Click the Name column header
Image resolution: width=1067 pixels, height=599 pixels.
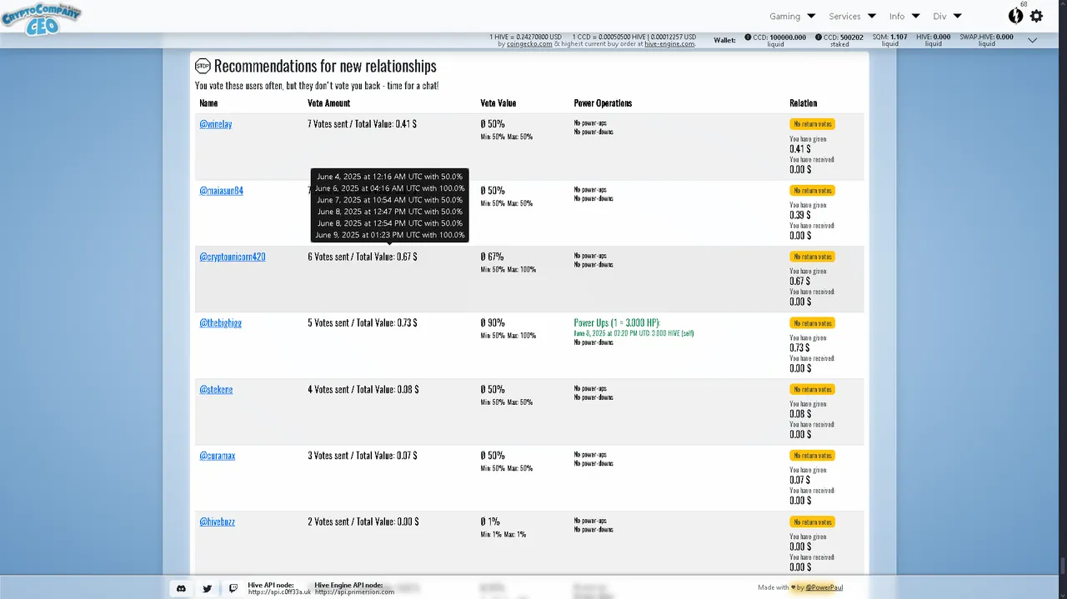point(208,103)
